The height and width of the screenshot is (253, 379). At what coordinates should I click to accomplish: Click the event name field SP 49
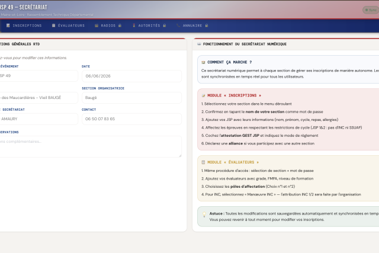38,76
